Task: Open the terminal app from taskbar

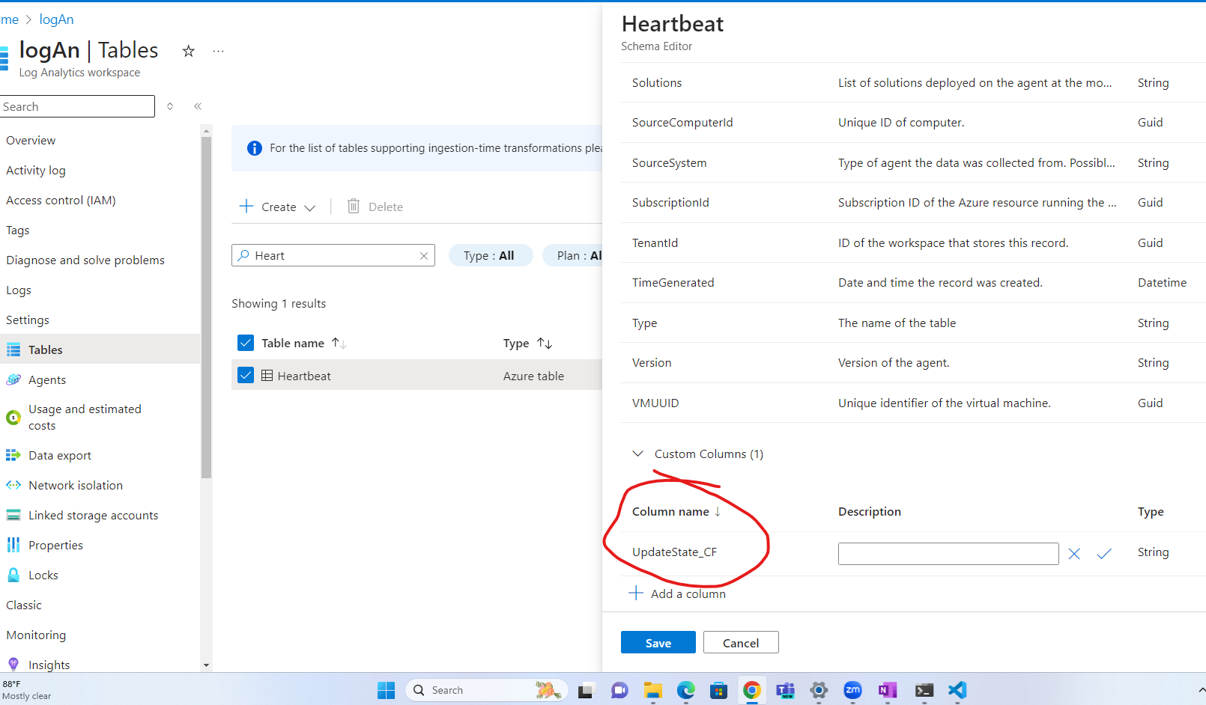Action: click(924, 690)
